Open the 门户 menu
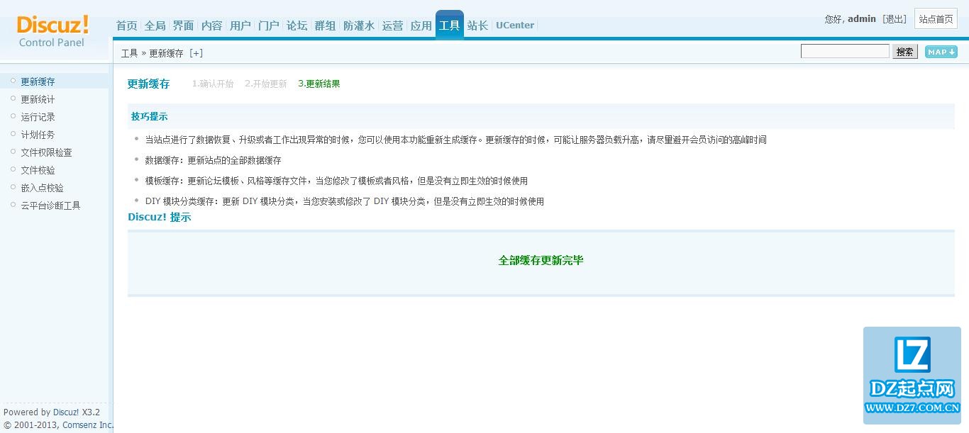 pos(269,26)
